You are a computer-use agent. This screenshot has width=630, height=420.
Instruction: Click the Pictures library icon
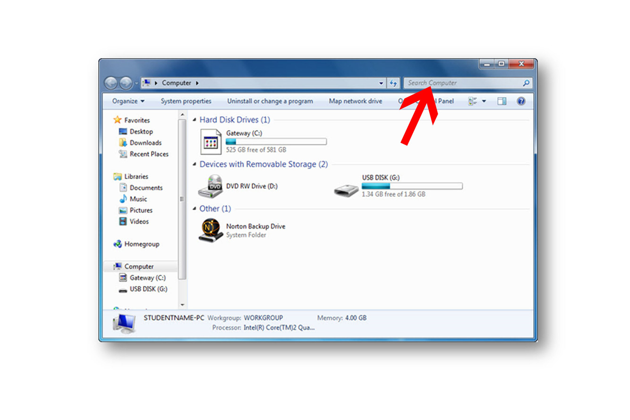pyautogui.click(x=123, y=210)
